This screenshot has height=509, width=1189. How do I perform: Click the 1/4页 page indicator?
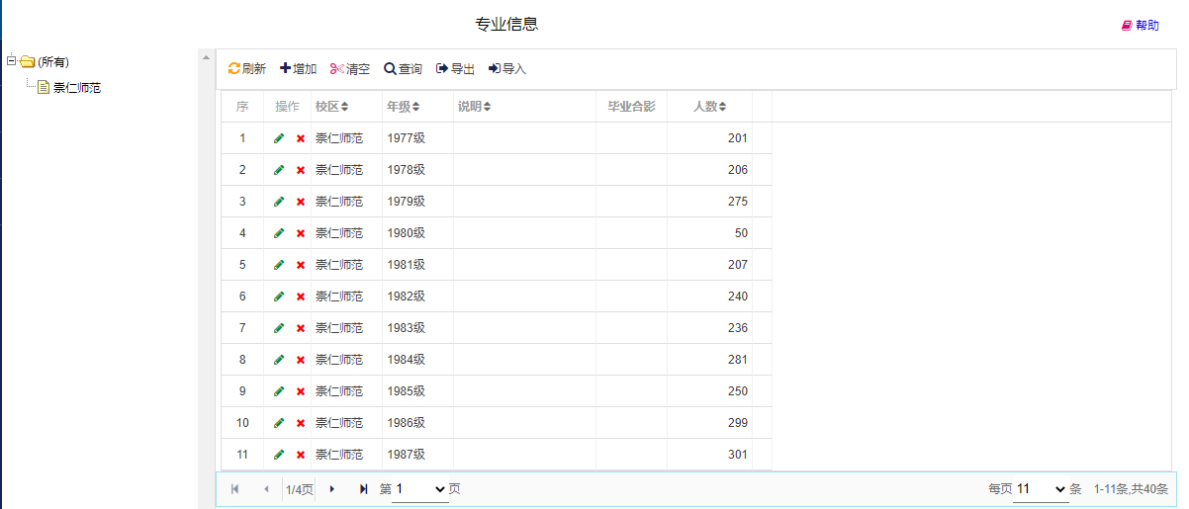click(x=300, y=489)
